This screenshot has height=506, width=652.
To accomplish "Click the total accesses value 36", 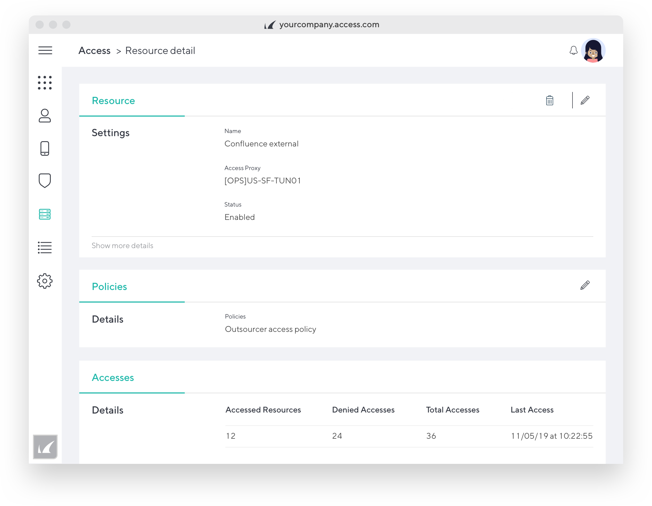I will [x=431, y=436].
